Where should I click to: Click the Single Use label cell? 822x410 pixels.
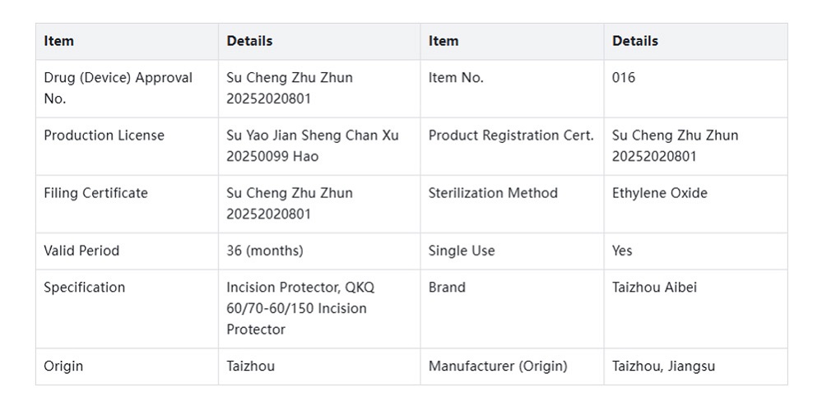(462, 251)
